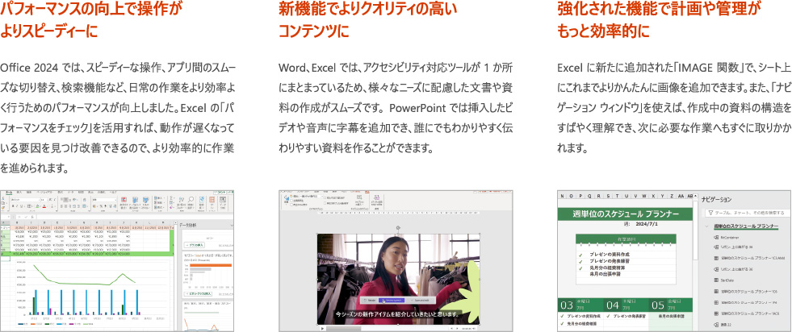The width and height of the screenshot is (792, 332).
Task: Click プレゼンの発表練習 under day 04
Action: point(630,316)
